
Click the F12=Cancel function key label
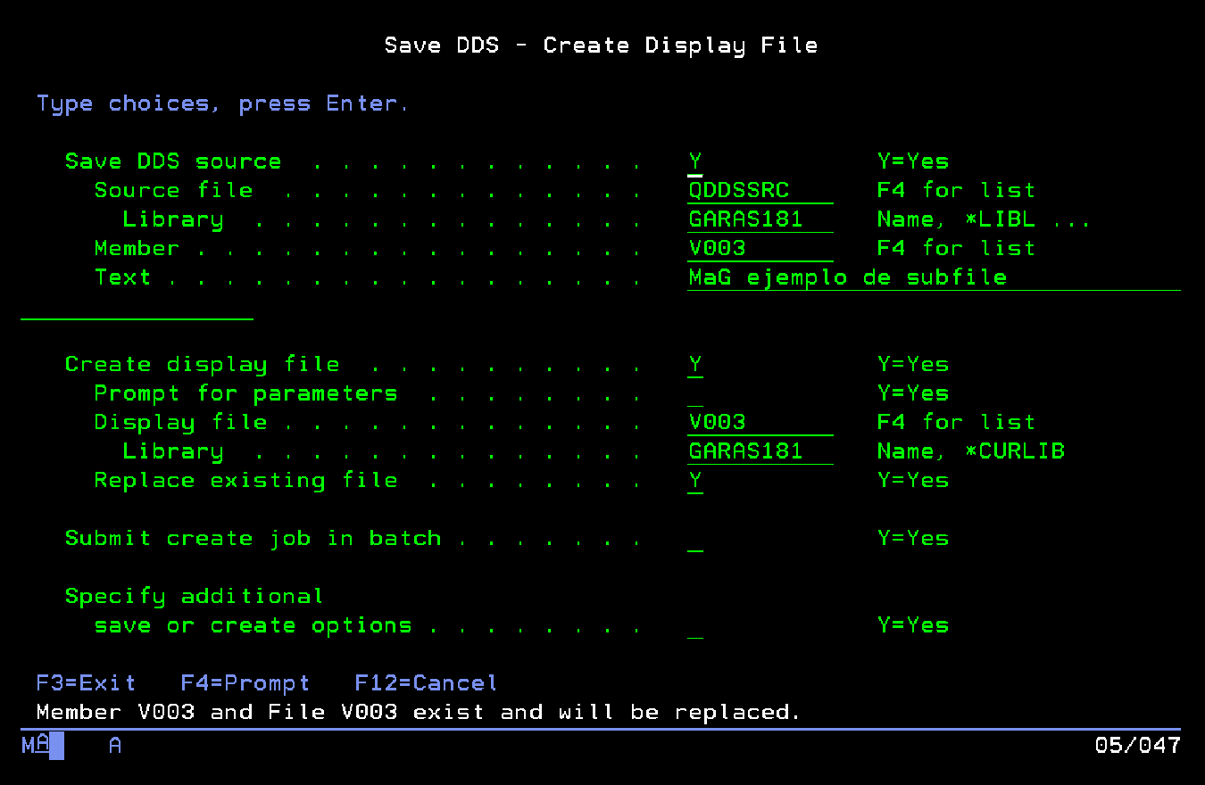425,682
